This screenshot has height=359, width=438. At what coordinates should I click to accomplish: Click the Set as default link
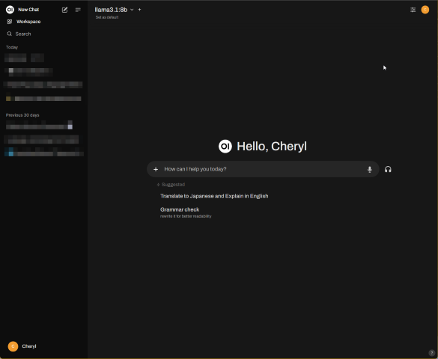[107, 17]
